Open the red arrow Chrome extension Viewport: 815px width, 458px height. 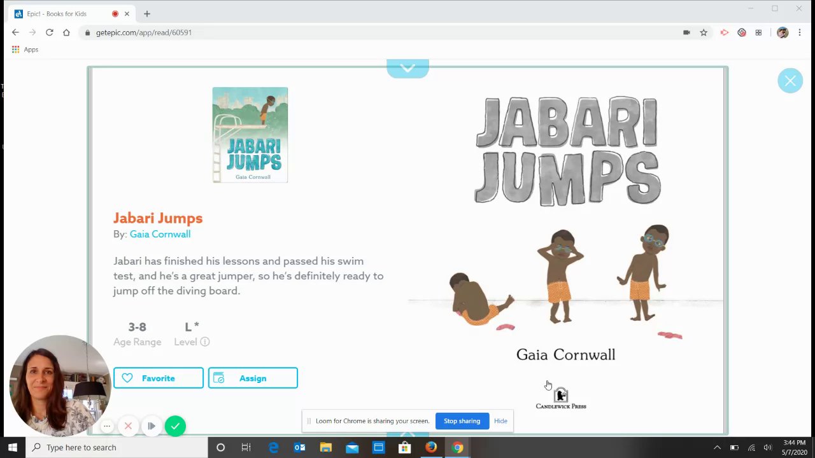pyautogui.click(x=725, y=32)
